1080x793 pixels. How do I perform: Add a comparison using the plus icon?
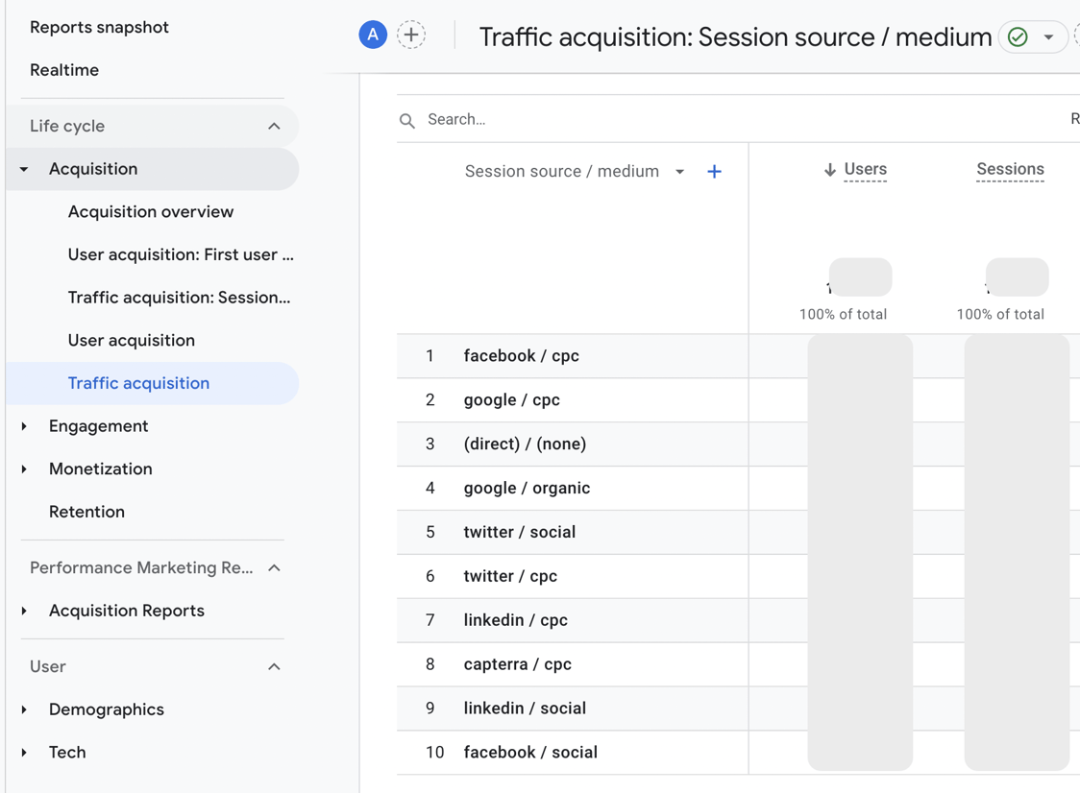(411, 34)
